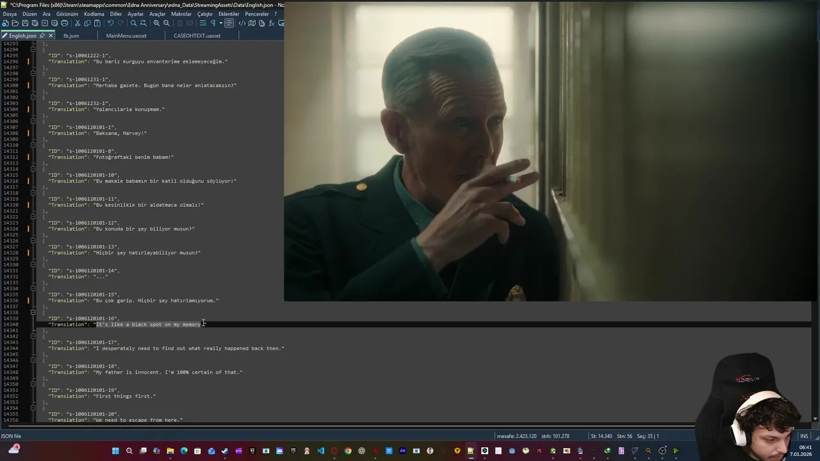The height and width of the screenshot is (461, 820).
Task: Open the Dosya menu
Action: pos(10,14)
